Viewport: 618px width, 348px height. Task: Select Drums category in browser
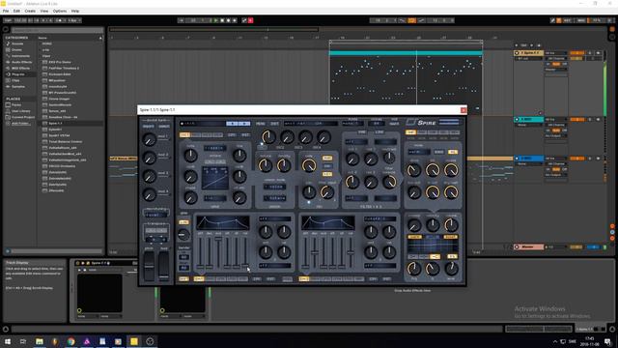pos(17,50)
